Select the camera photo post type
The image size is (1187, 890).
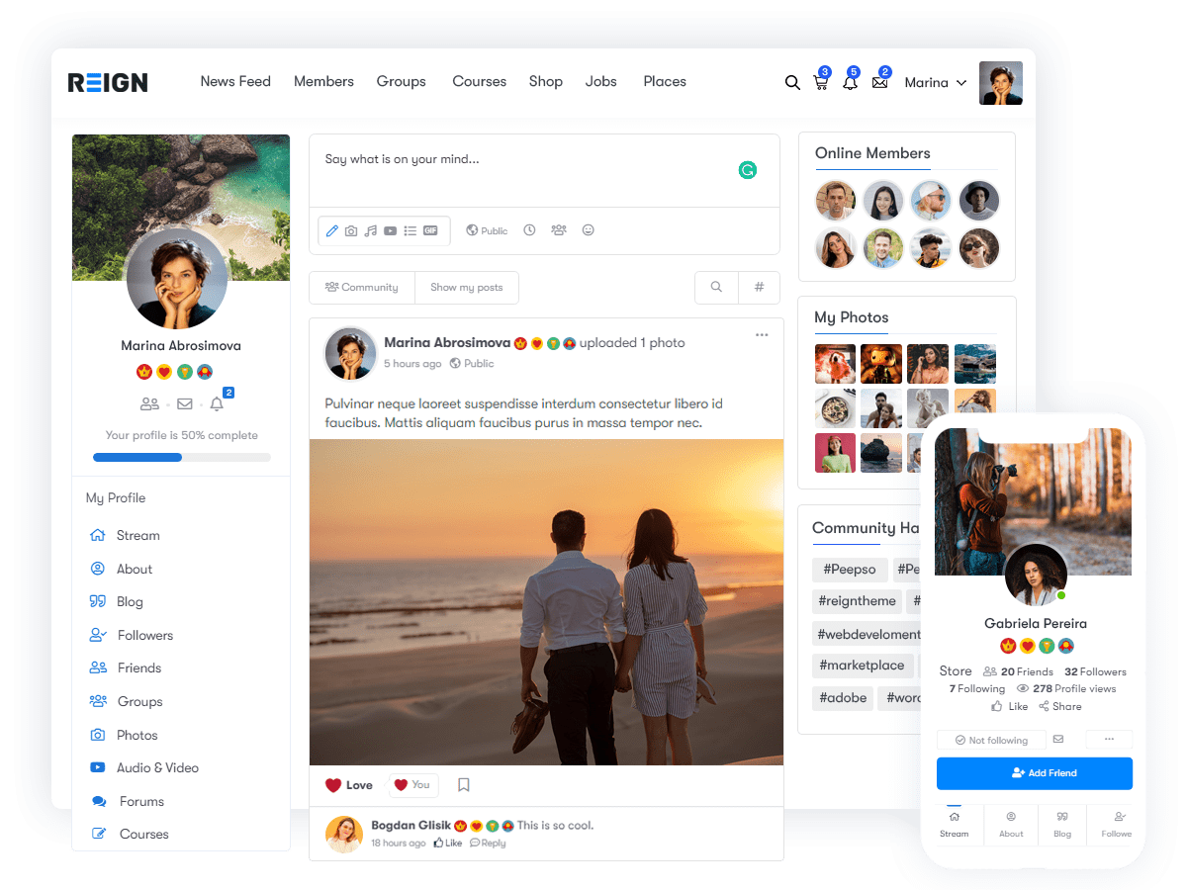pyautogui.click(x=351, y=230)
